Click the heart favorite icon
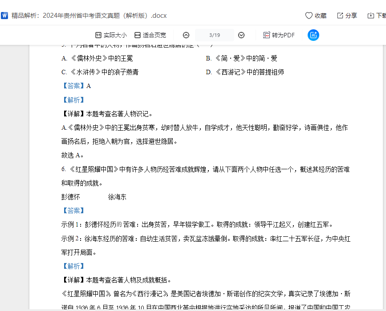This screenshot has width=386, height=311. click(309, 16)
